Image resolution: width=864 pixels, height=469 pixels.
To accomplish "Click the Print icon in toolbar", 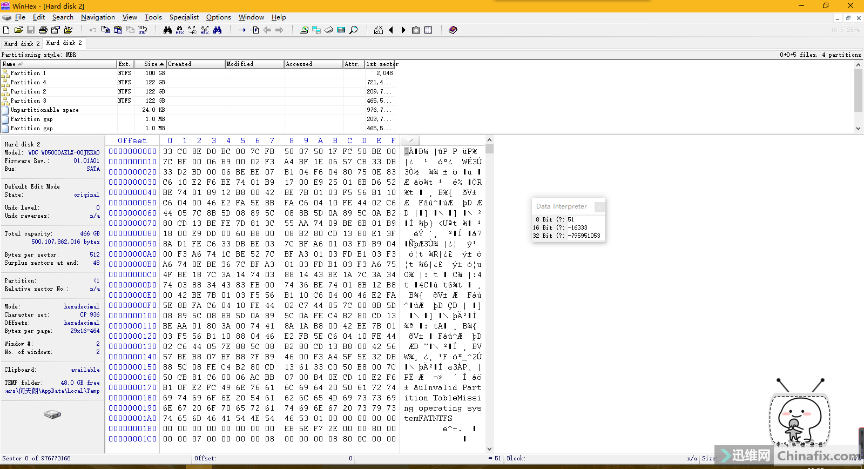I will [43, 30].
